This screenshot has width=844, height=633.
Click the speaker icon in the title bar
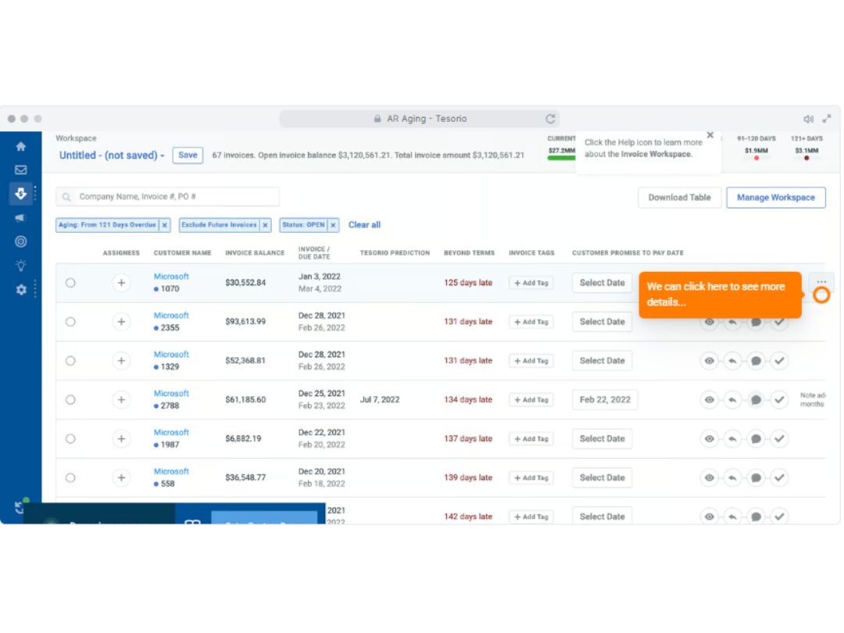click(808, 119)
